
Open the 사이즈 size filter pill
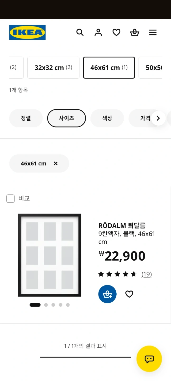pos(66,118)
